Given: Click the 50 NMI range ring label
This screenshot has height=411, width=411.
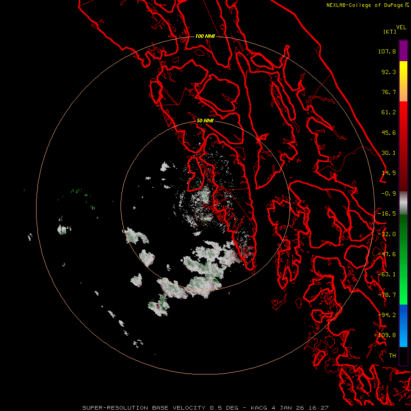Looking at the screenshot, I should [205, 121].
